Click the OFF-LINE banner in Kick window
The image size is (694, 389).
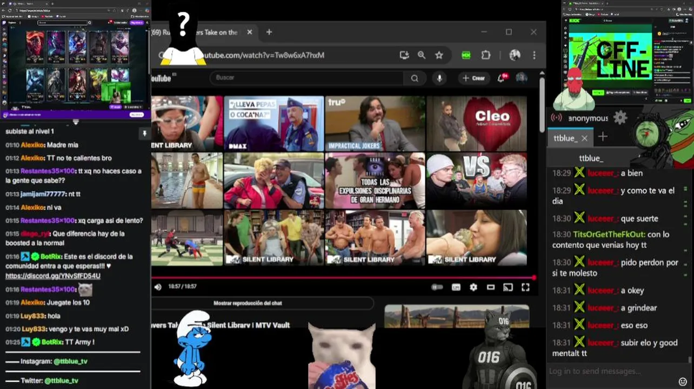(623, 59)
